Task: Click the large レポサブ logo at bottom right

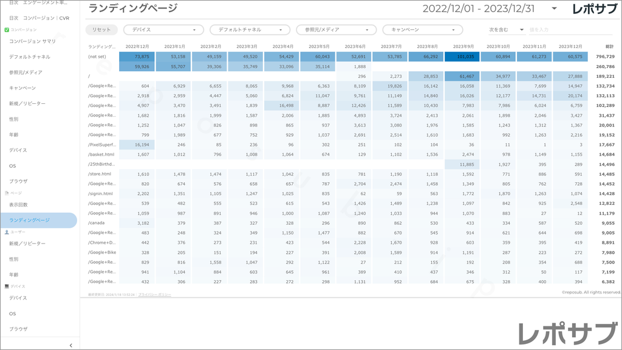Action: pos(566,333)
